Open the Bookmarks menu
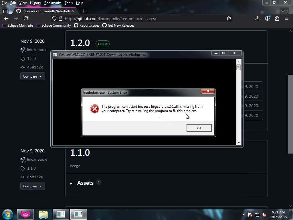The image size is (293, 220). 53,3
